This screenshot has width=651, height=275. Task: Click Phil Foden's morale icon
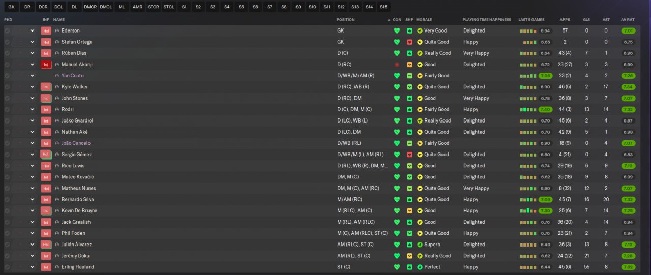coord(420,233)
